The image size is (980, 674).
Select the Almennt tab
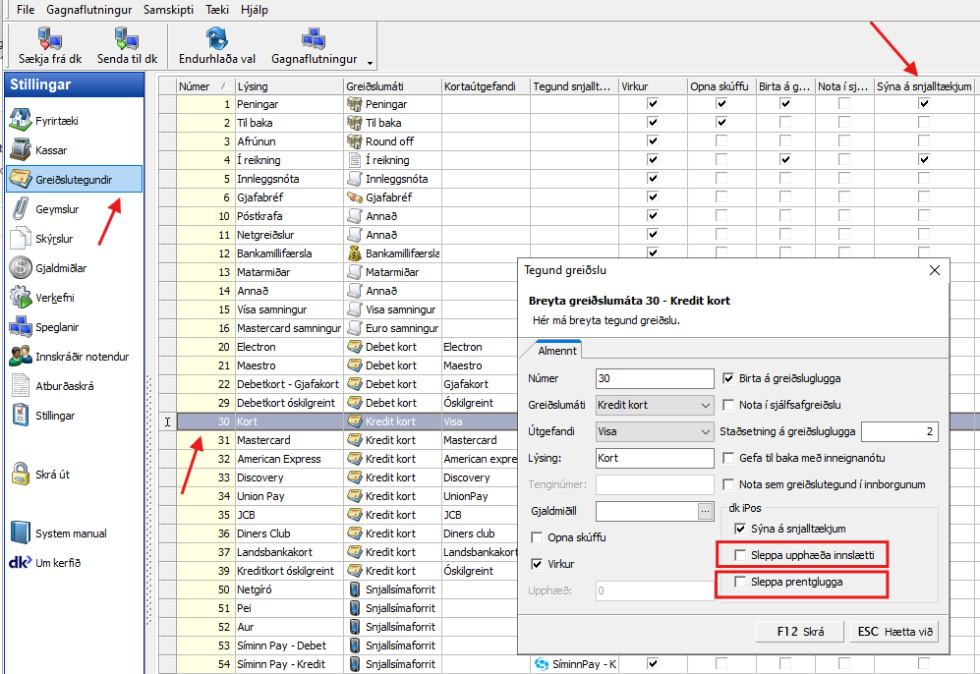(x=556, y=350)
